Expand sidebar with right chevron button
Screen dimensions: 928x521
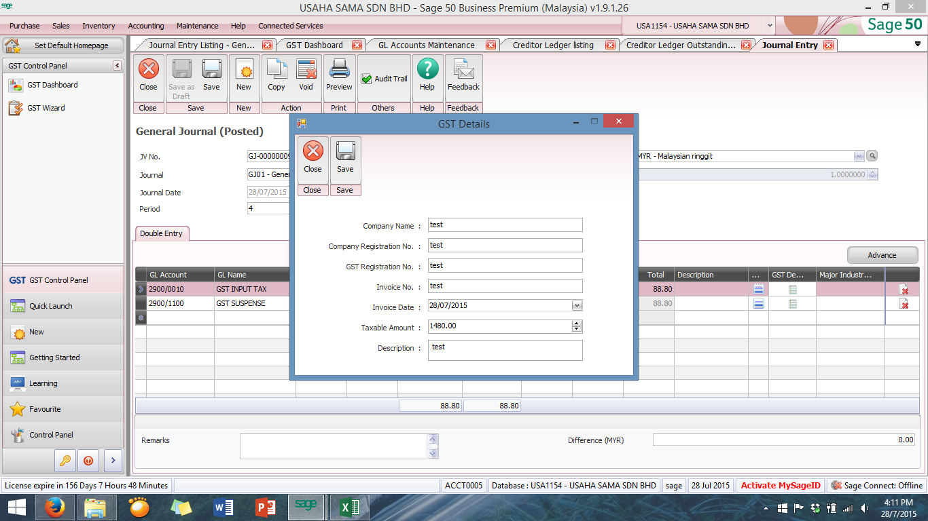point(113,460)
